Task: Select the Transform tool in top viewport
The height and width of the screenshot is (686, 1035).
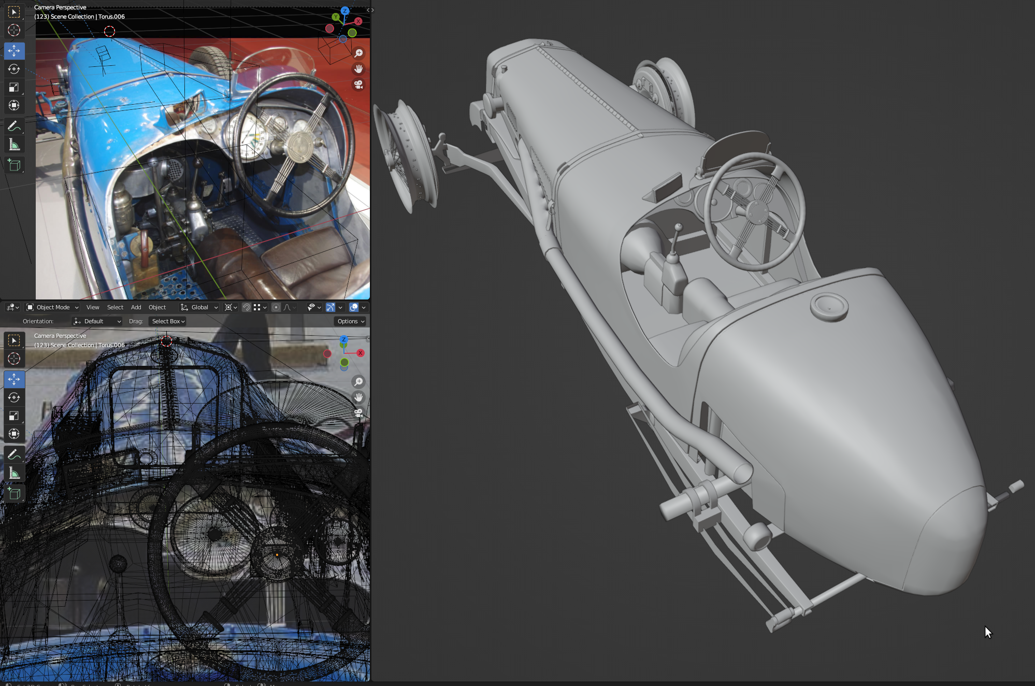Action: tap(14, 106)
